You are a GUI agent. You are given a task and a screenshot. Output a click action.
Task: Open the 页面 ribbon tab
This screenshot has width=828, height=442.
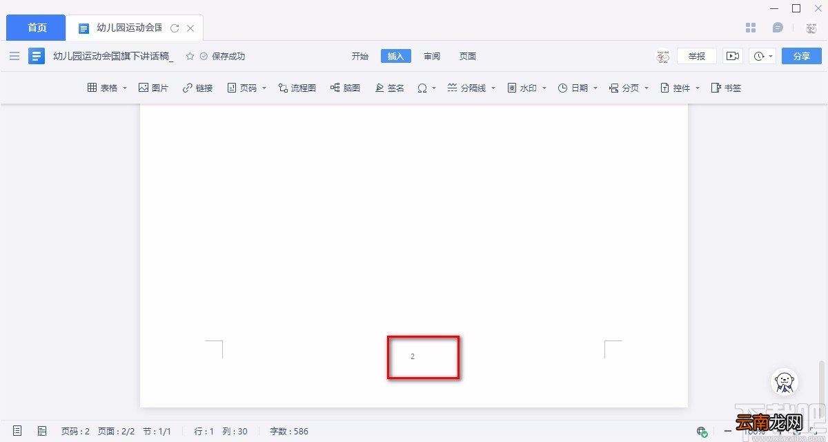(x=468, y=56)
